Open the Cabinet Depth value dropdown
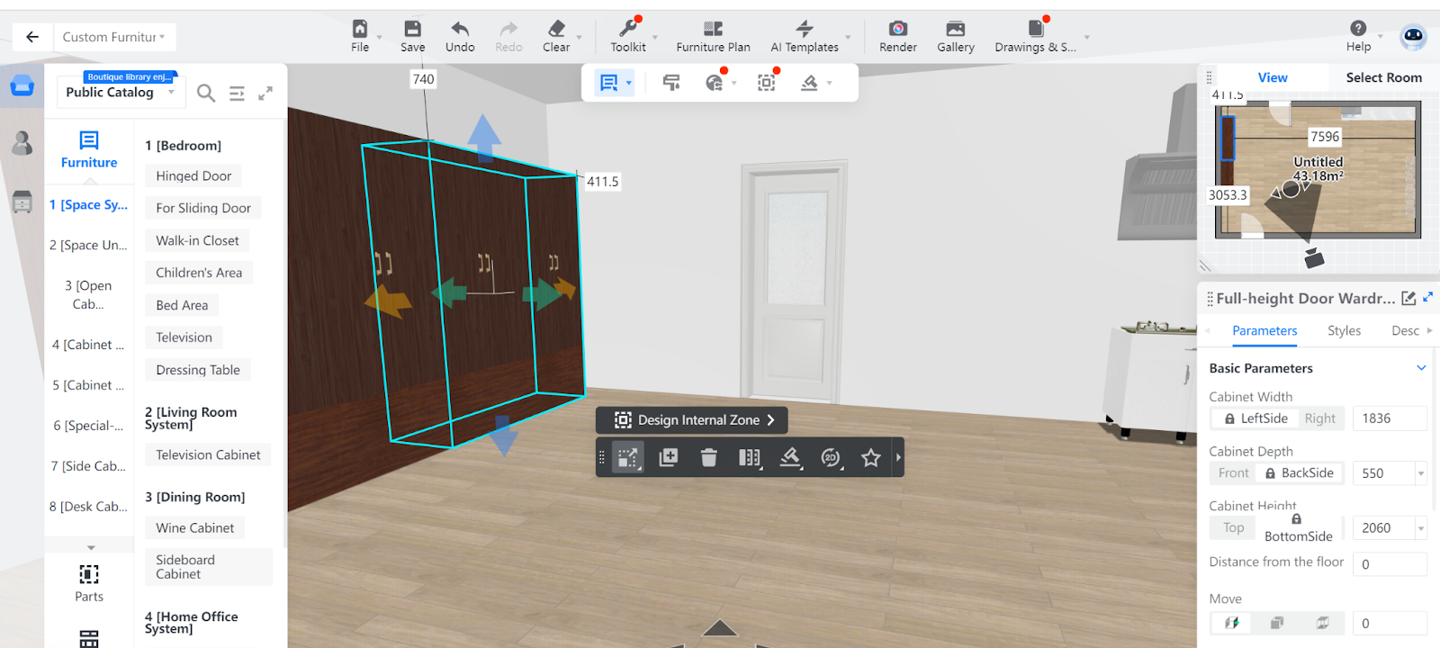 [1421, 473]
